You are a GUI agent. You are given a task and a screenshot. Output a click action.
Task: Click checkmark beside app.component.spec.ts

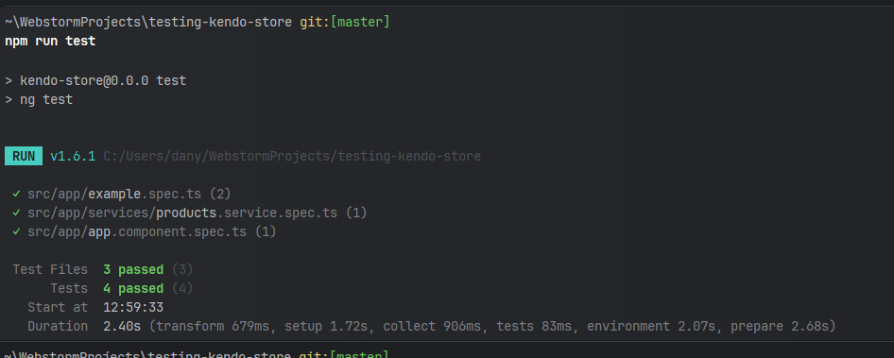click(x=16, y=232)
